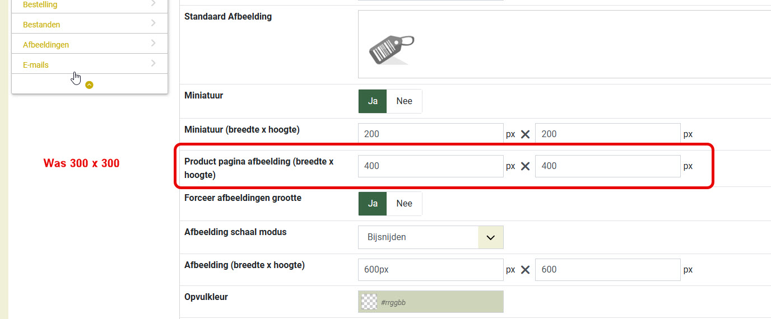Open the E-mails menu item

(x=36, y=65)
